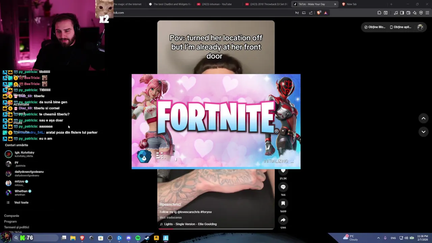Open tab search icon in toolbar
Viewport: 432px width, 243px height.
tap(386, 13)
